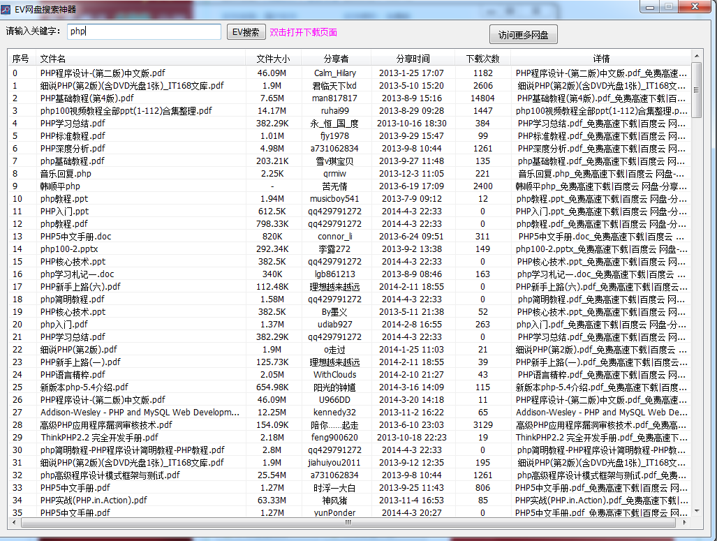This screenshot has height=541, width=717.
Task: Click the horizontal scrollbar left arrow
Action: [x=13, y=522]
